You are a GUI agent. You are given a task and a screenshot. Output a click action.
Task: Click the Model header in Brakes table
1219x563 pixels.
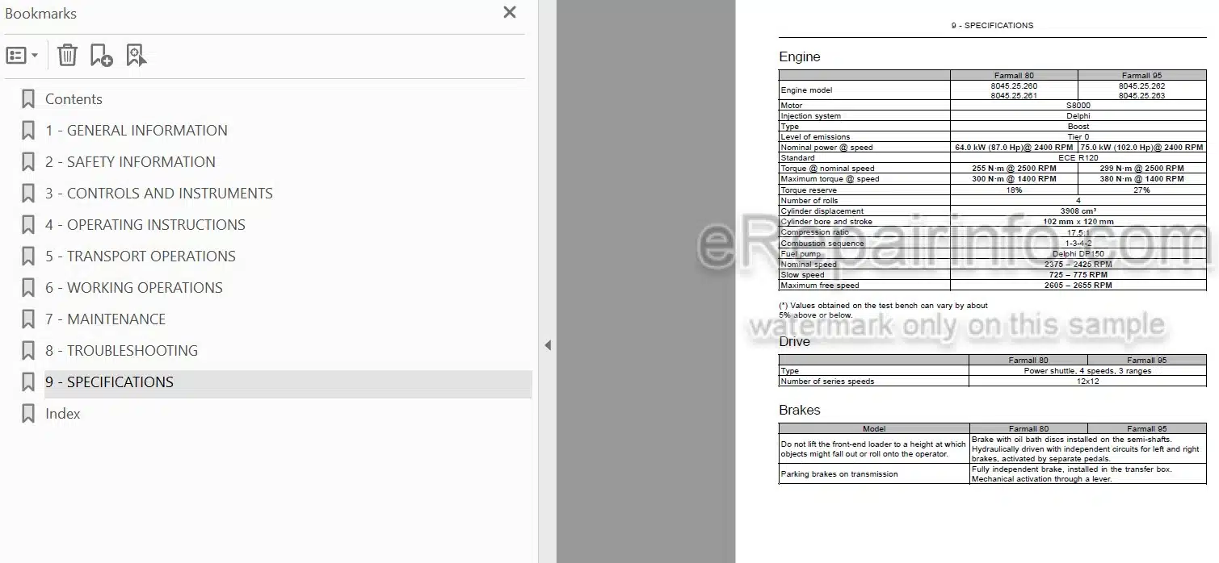coord(874,429)
